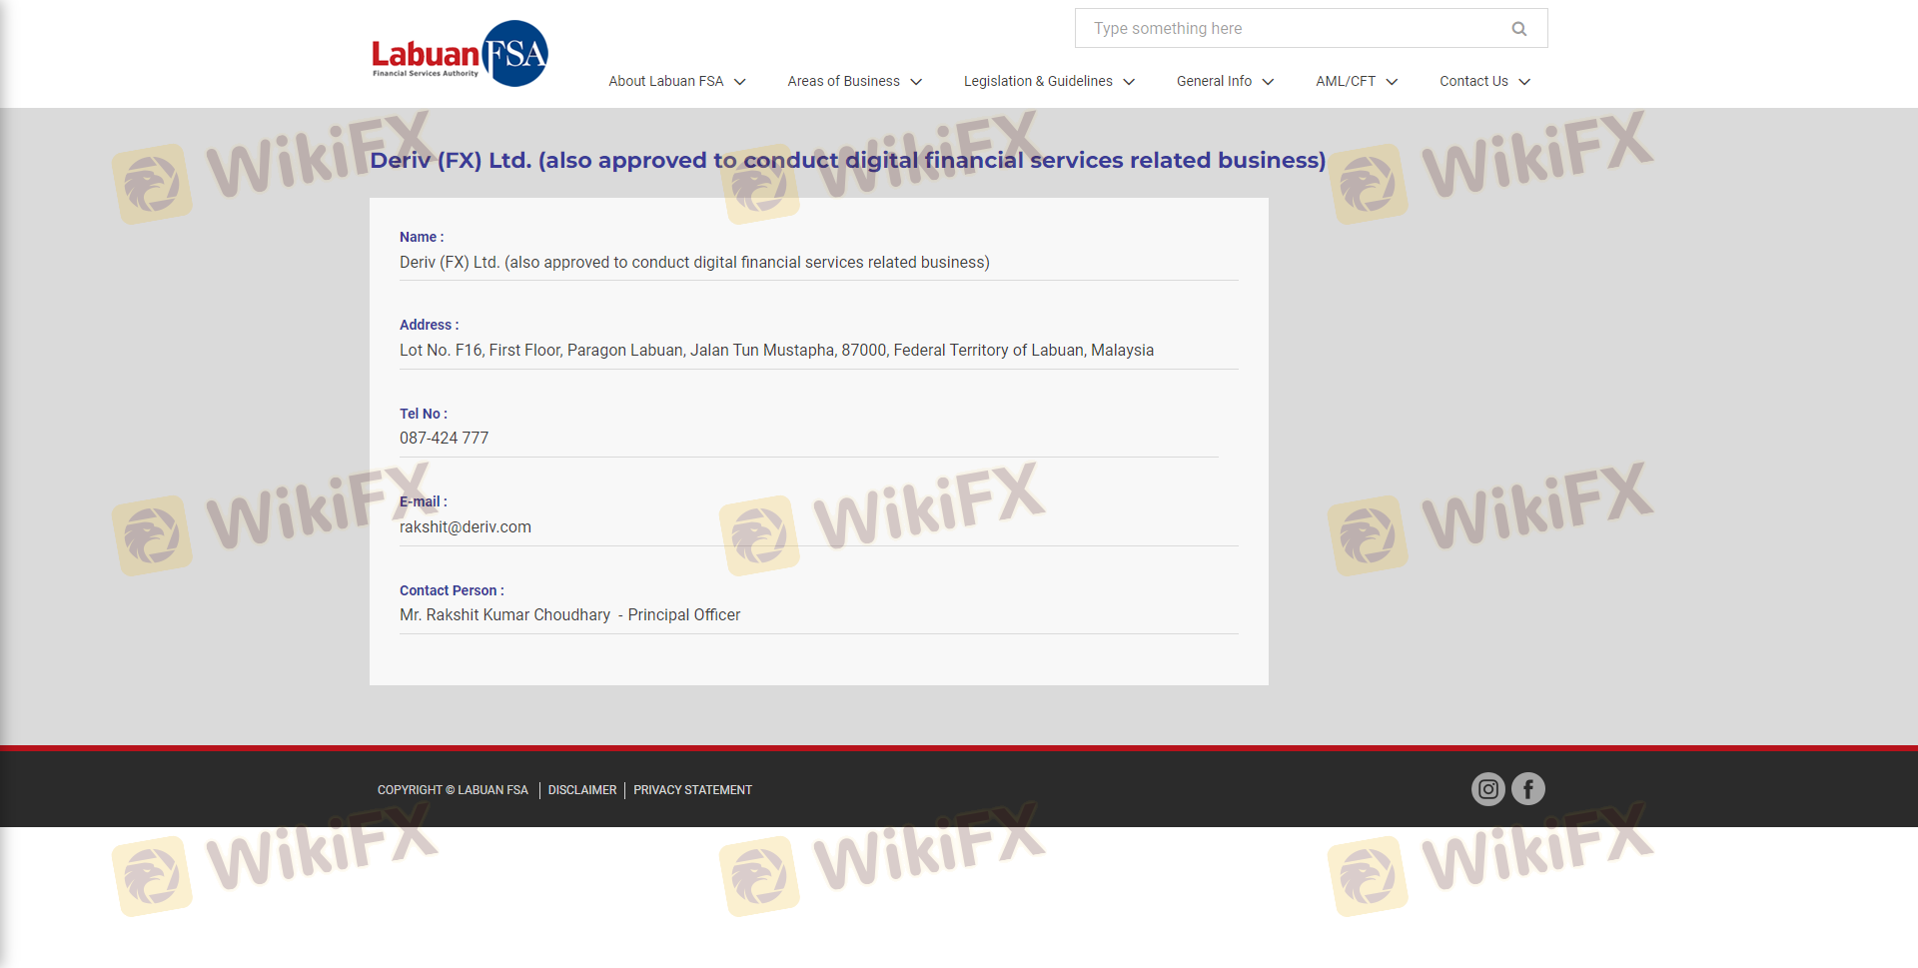Click chevron next to General Info

tap(1268, 82)
